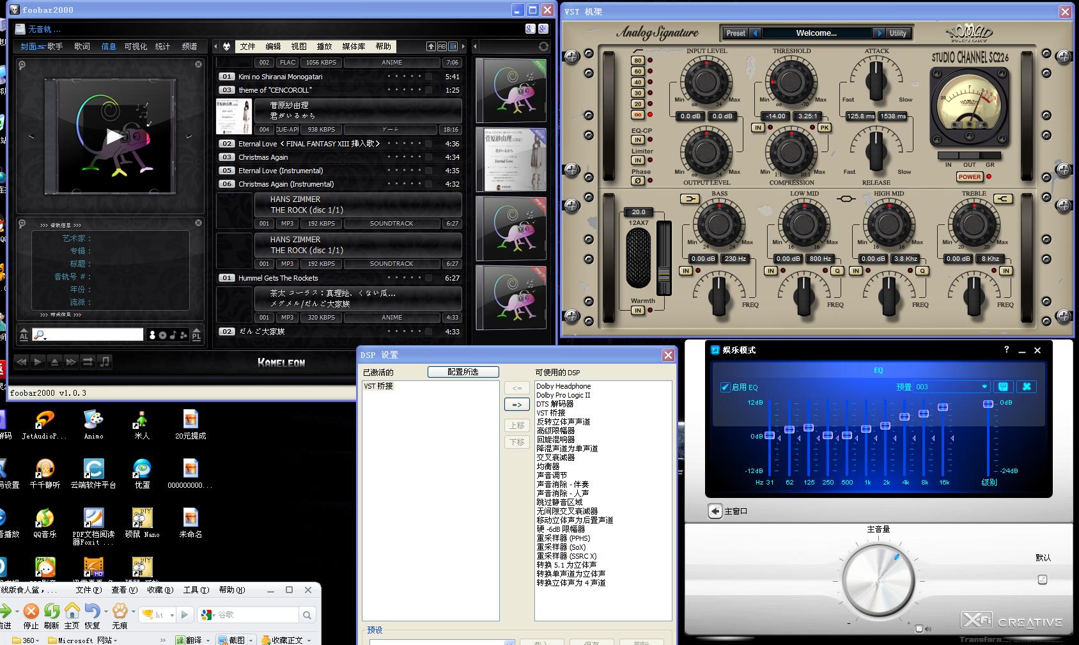Switch to the 可视化 visualization tab
This screenshot has width=1079, height=645.
point(136,46)
